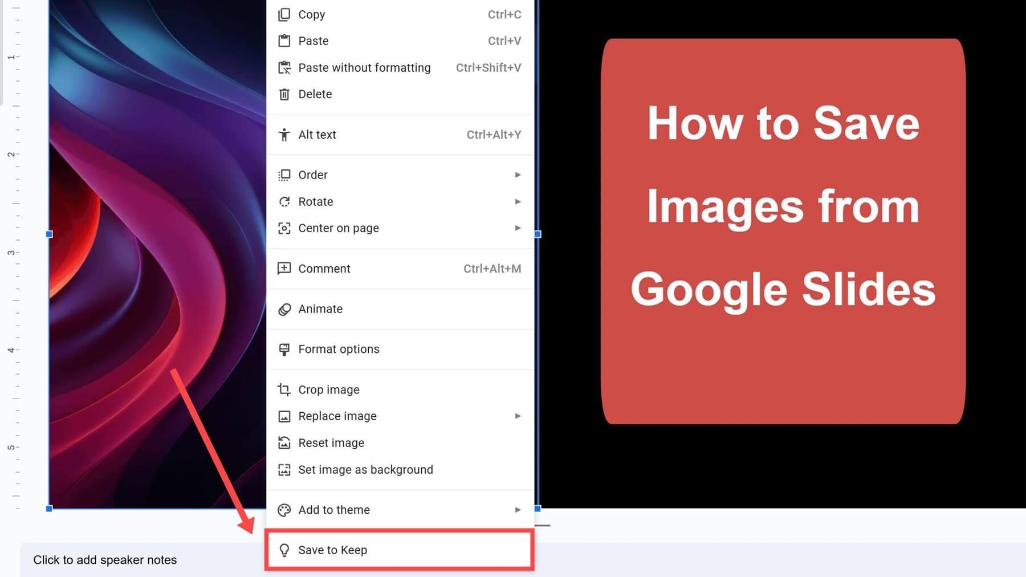Click the Comment plus-bubble icon

point(284,269)
